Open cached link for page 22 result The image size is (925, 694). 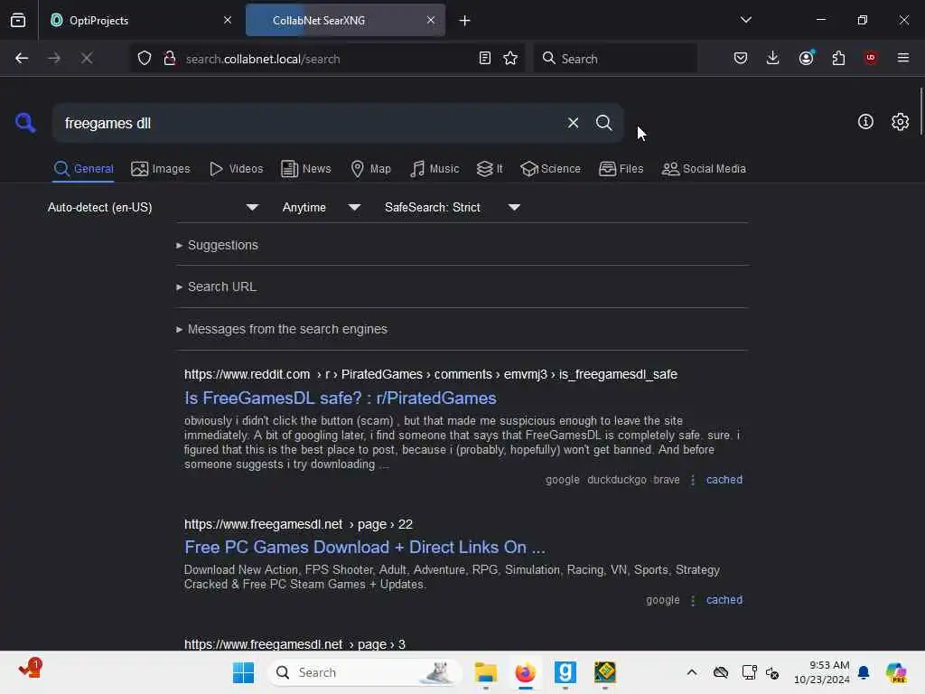pos(724,600)
